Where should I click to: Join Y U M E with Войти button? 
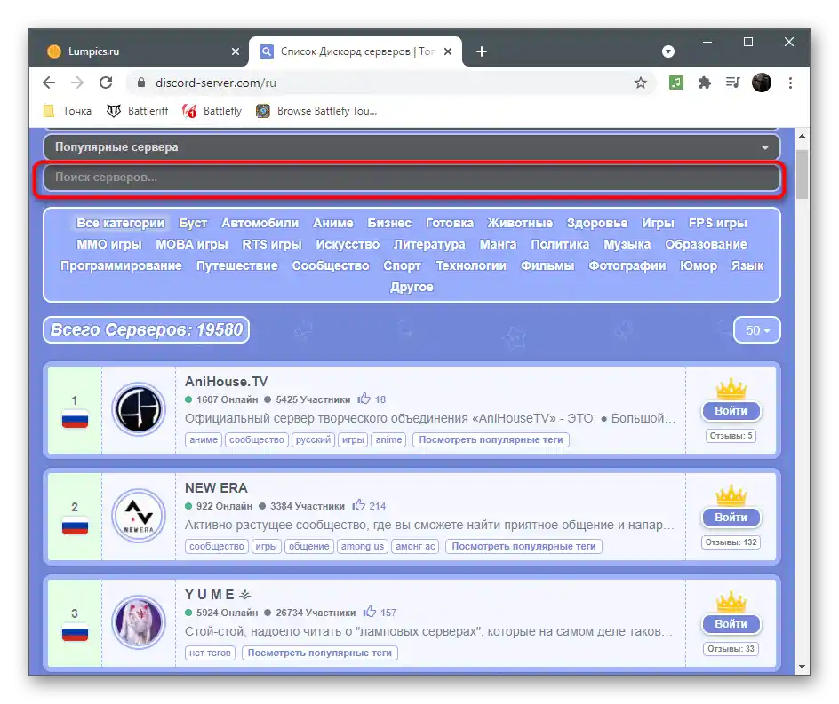(731, 624)
